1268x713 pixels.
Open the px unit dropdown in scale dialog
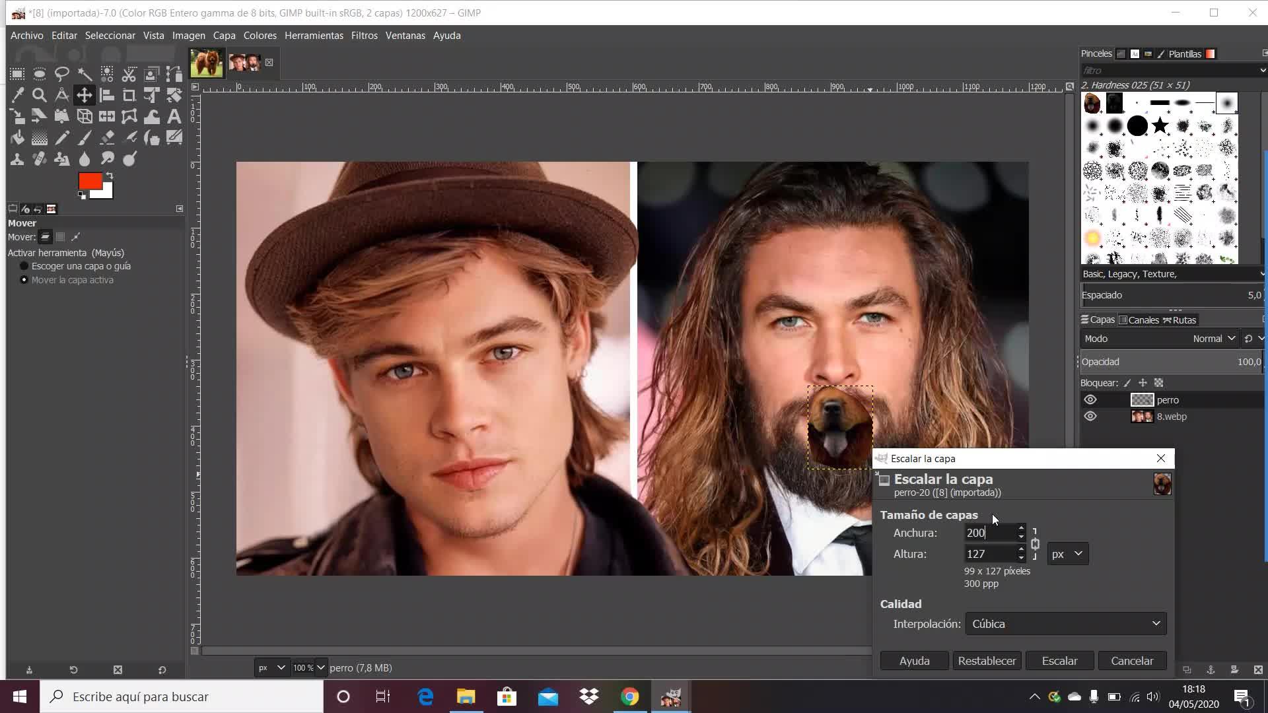point(1067,554)
